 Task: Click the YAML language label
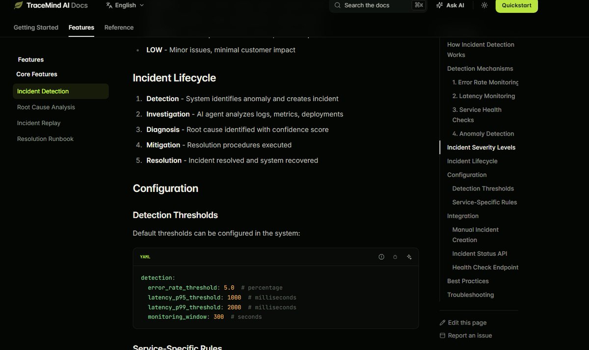pyautogui.click(x=145, y=257)
